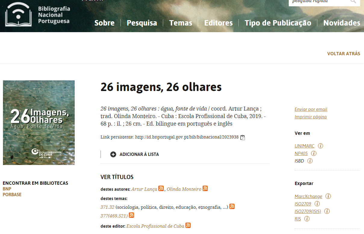
Task: Click the VOLTAR ATRÁS link
Action: [x=344, y=54]
